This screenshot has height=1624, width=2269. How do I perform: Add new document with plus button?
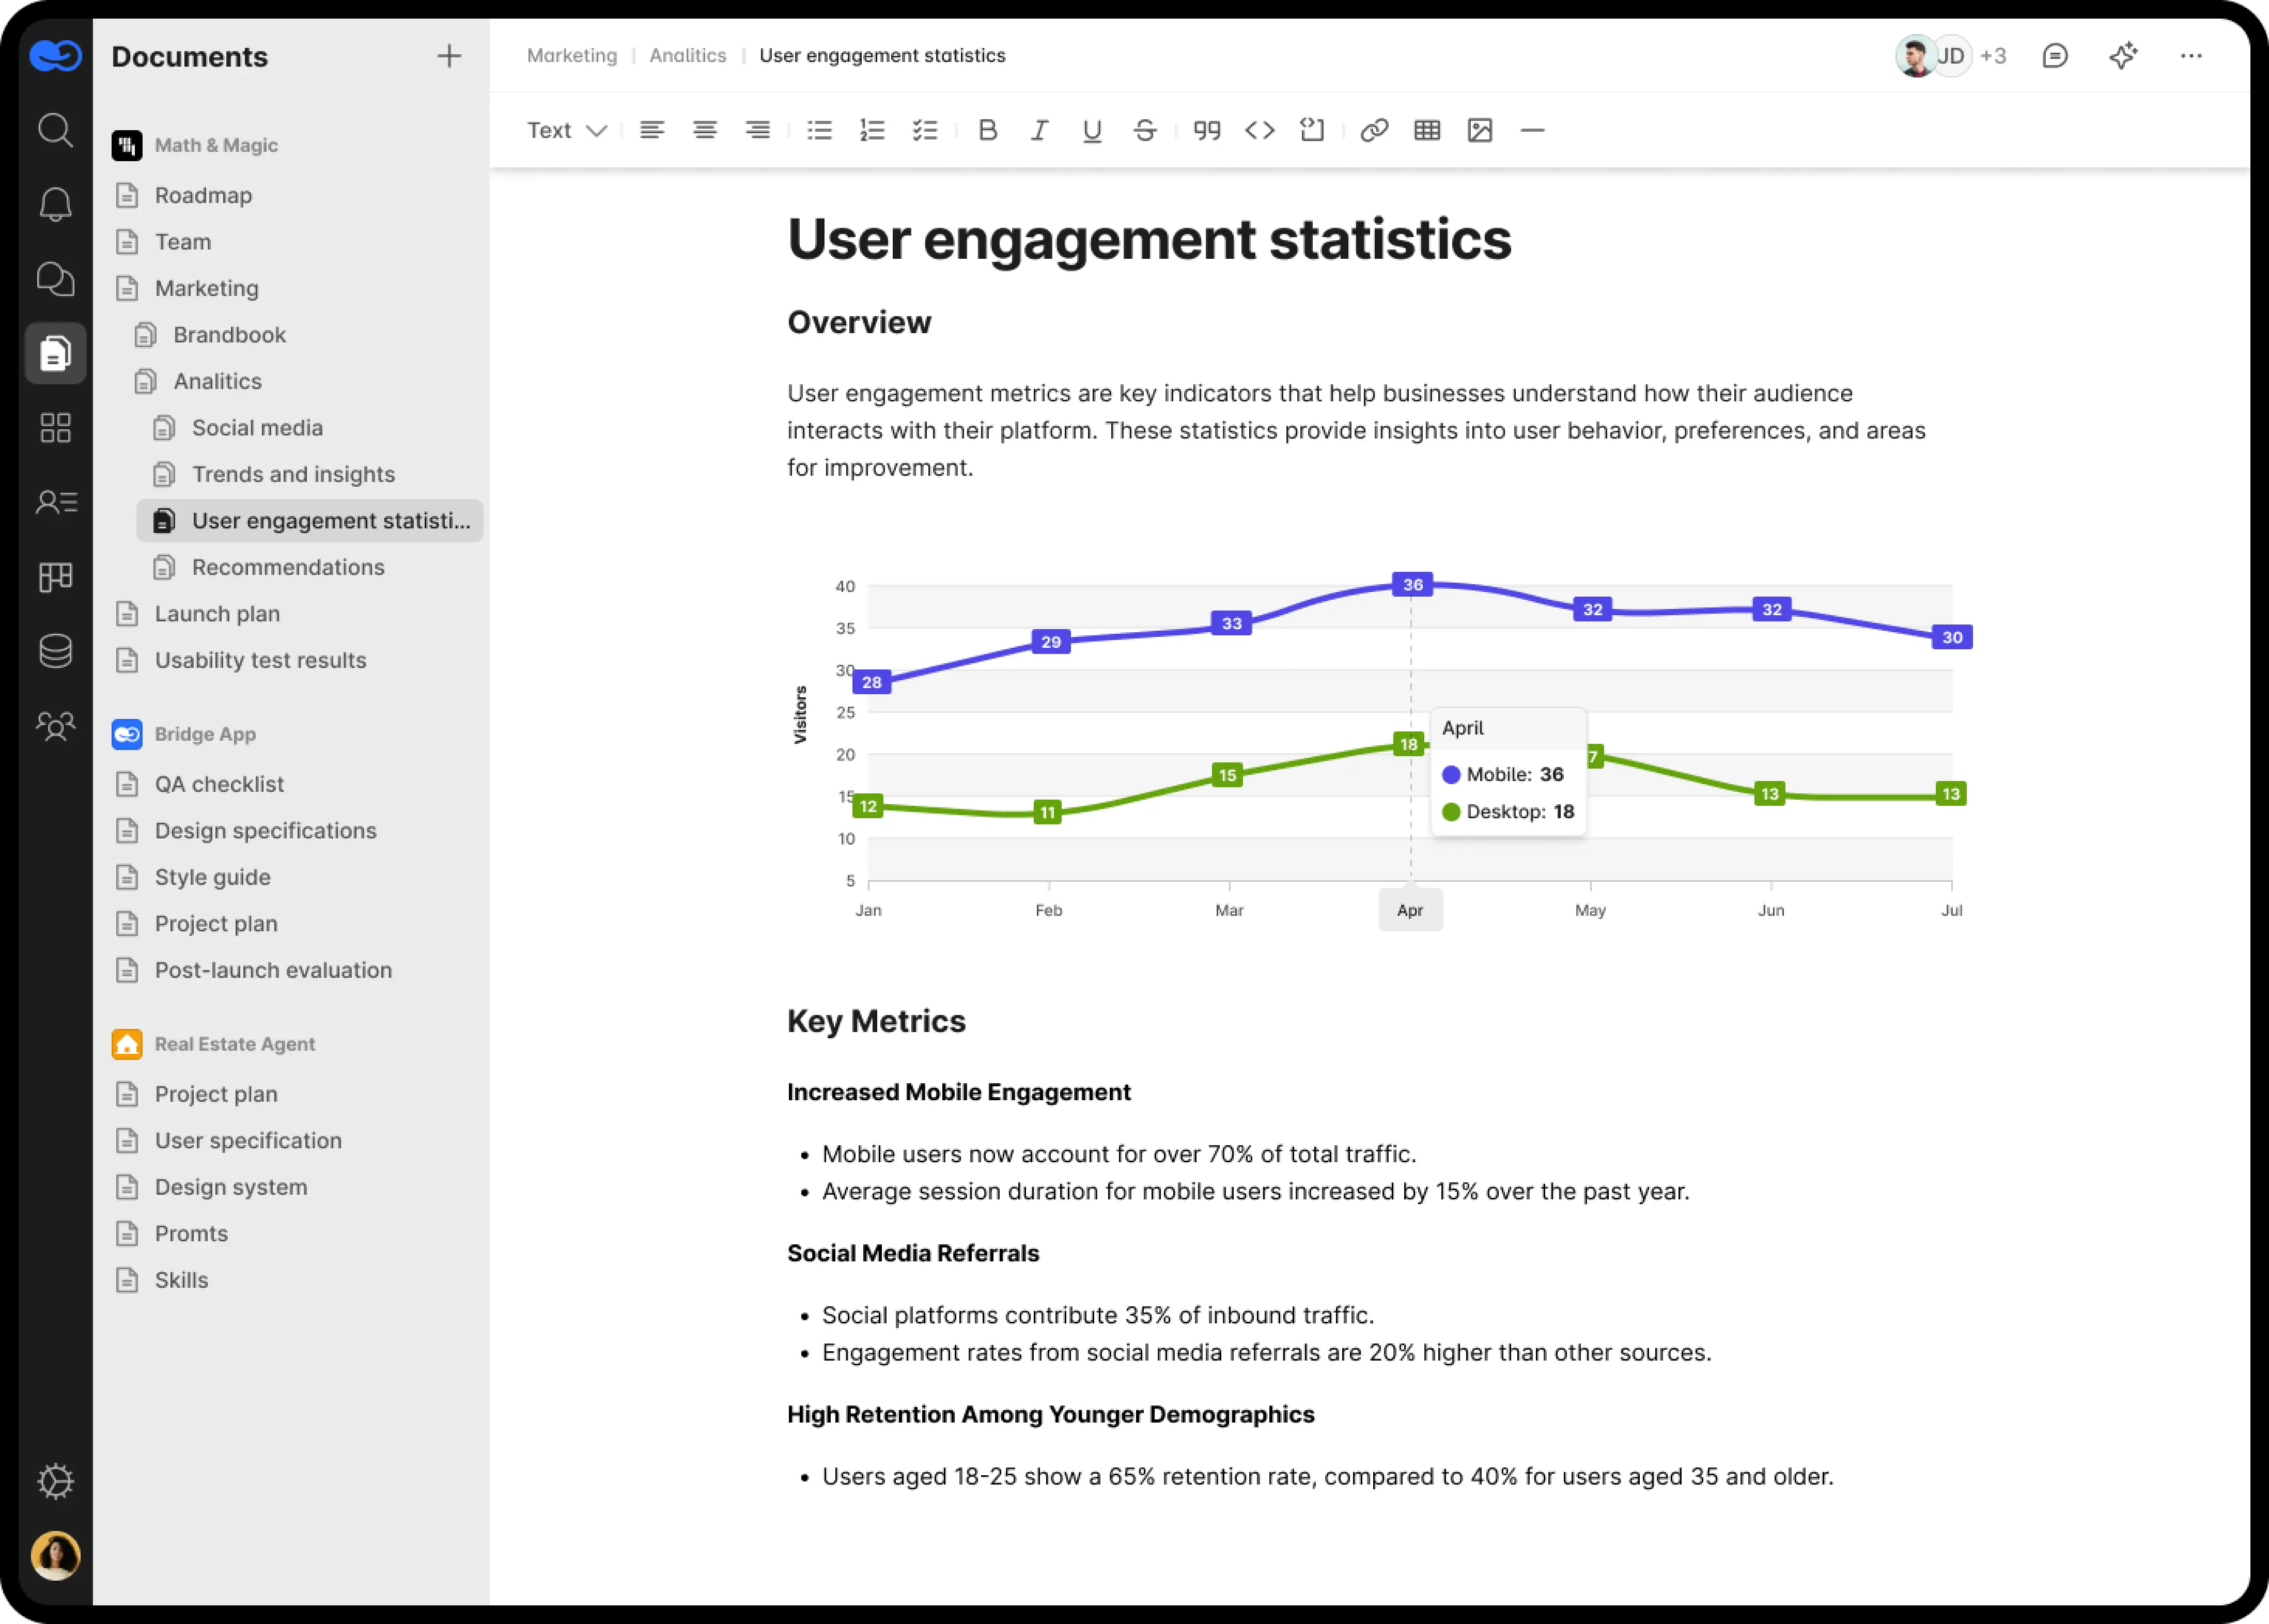(x=449, y=56)
